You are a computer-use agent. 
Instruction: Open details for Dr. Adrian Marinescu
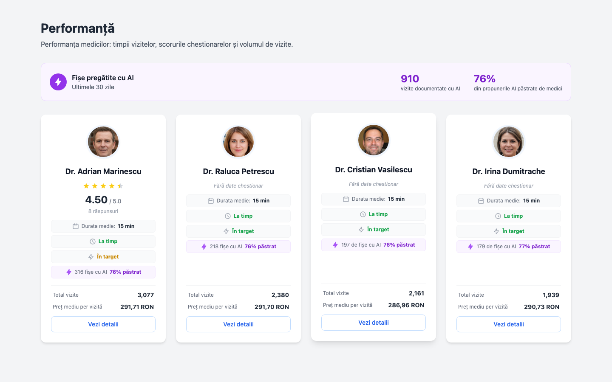(x=103, y=324)
